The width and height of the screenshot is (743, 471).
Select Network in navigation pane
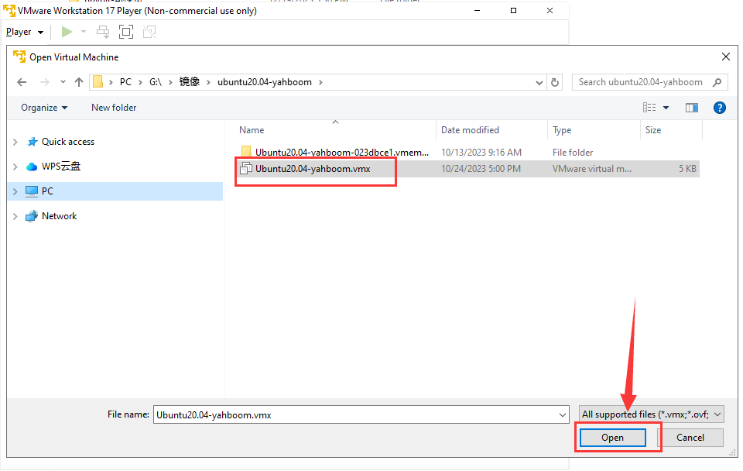60,216
